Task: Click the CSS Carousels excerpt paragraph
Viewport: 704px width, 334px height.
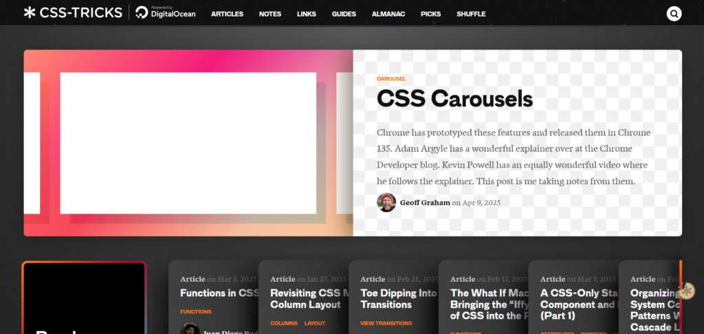Action: tap(514, 157)
